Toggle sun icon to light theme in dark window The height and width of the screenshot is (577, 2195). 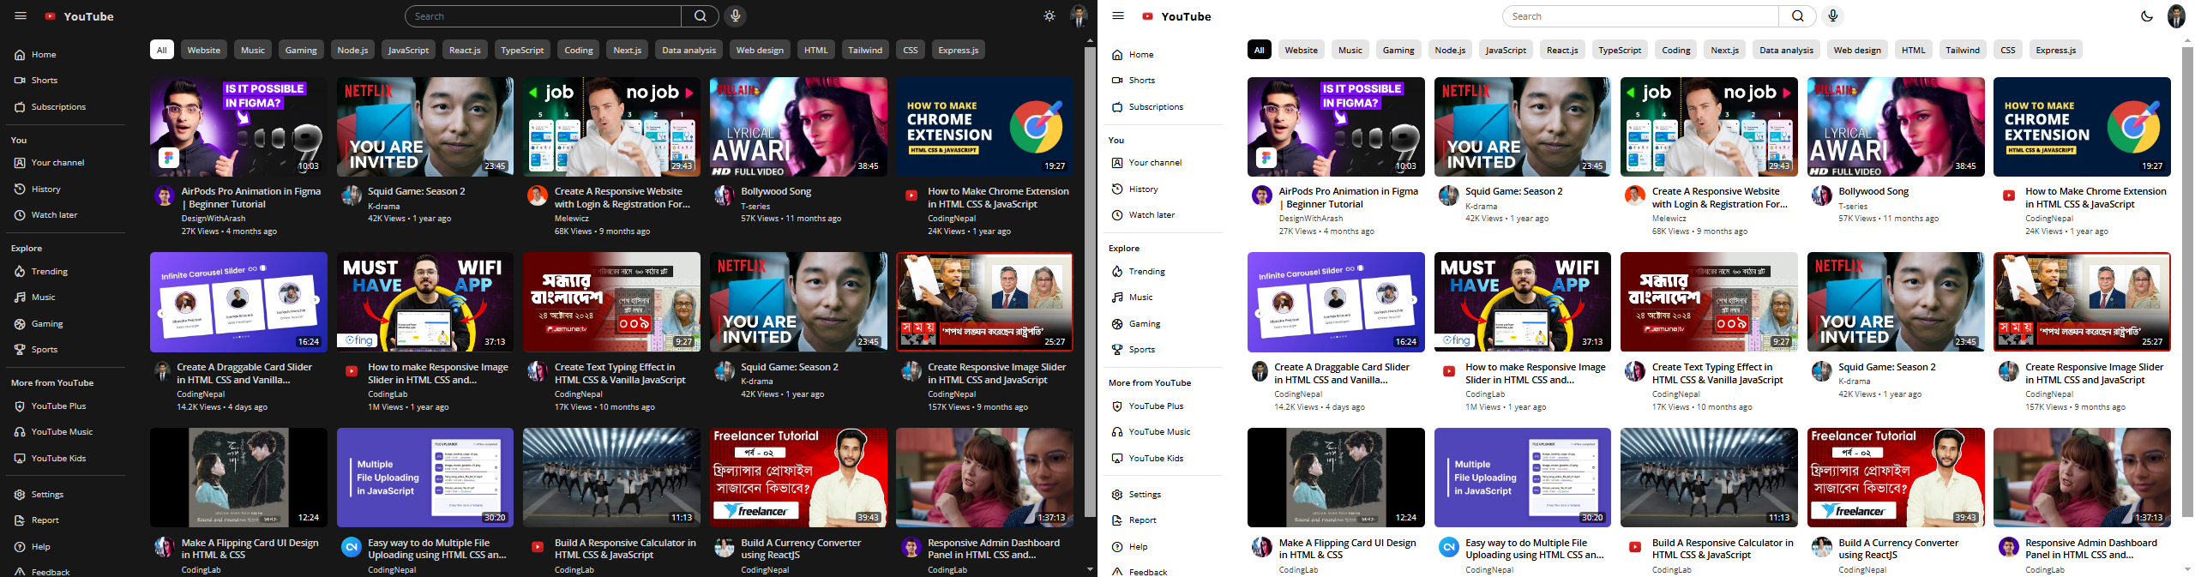pyautogui.click(x=1049, y=16)
